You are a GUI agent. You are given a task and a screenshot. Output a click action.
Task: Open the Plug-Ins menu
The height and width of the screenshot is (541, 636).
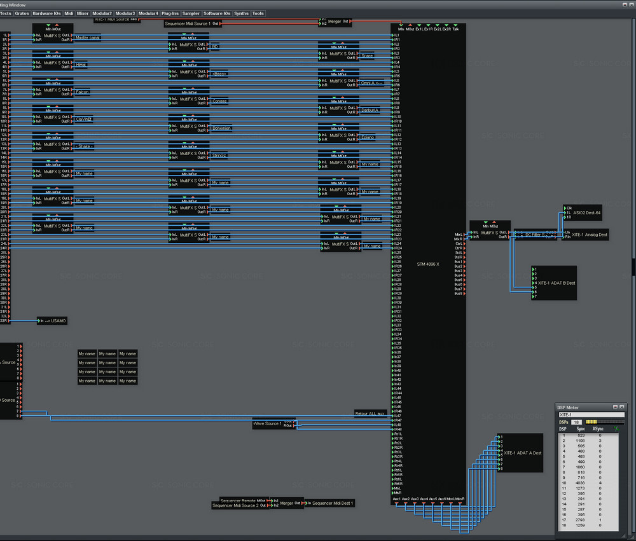pyautogui.click(x=170, y=13)
